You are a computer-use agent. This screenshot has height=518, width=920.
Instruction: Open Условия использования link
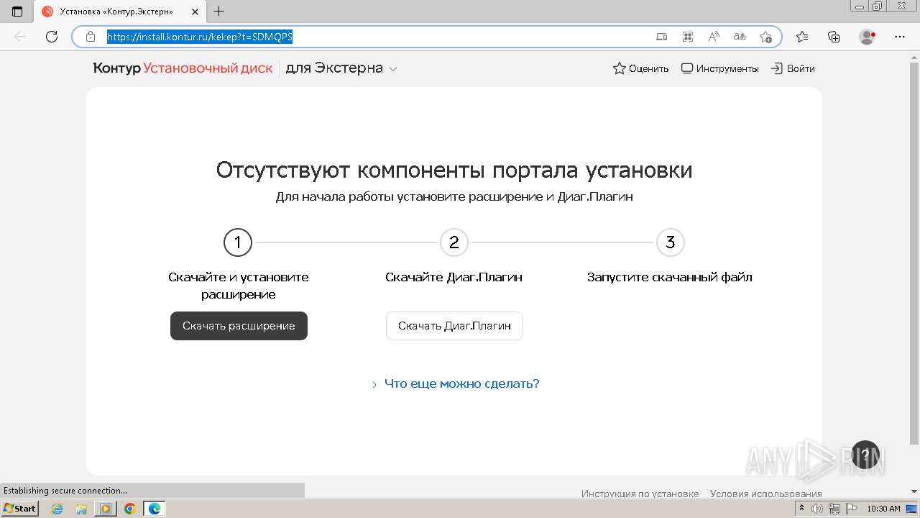766,494
